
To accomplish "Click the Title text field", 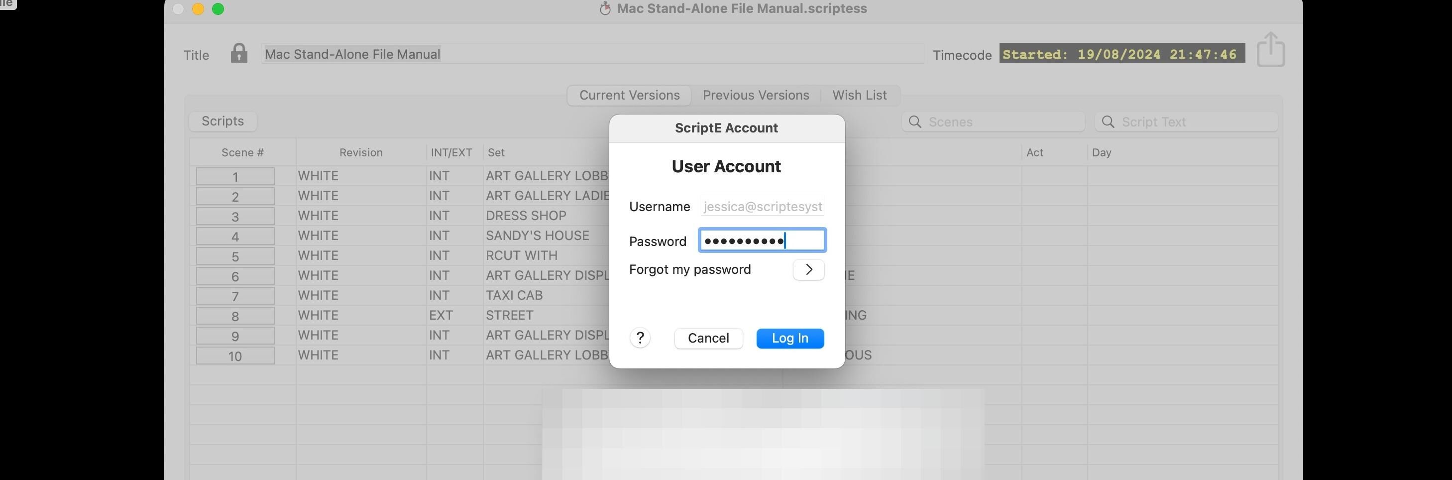I will tap(592, 54).
